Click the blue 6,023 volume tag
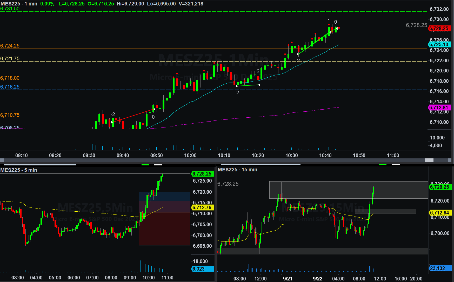Viewport: 454px width, 282px height. click(202, 269)
